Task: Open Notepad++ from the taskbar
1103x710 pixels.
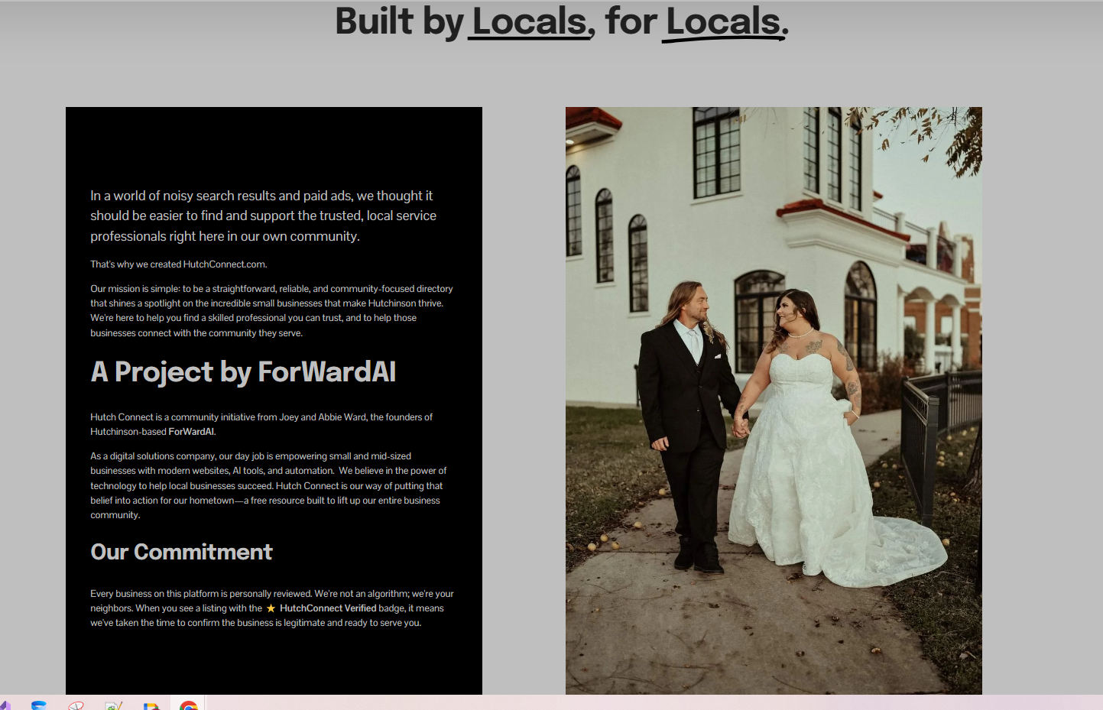Action: (114, 706)
